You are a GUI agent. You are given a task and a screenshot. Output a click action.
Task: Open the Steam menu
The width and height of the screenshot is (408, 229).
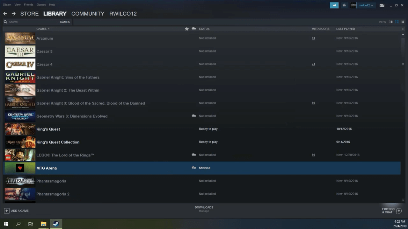(7, 5)
